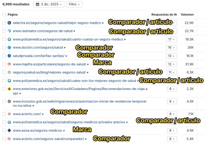The width and height of the screenshot is (205, 143).
Task: Check the exteriores.gob.es row checkbox
Action: click(x=4, y=89)
